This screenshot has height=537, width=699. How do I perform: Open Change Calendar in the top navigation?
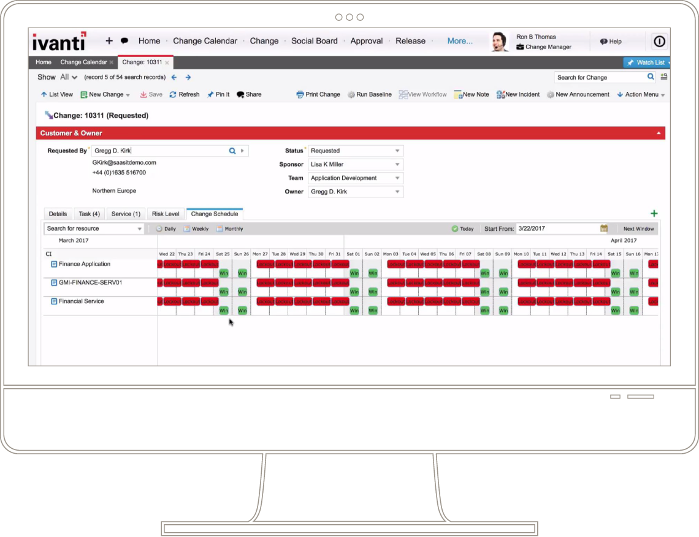tap(205, 41)
